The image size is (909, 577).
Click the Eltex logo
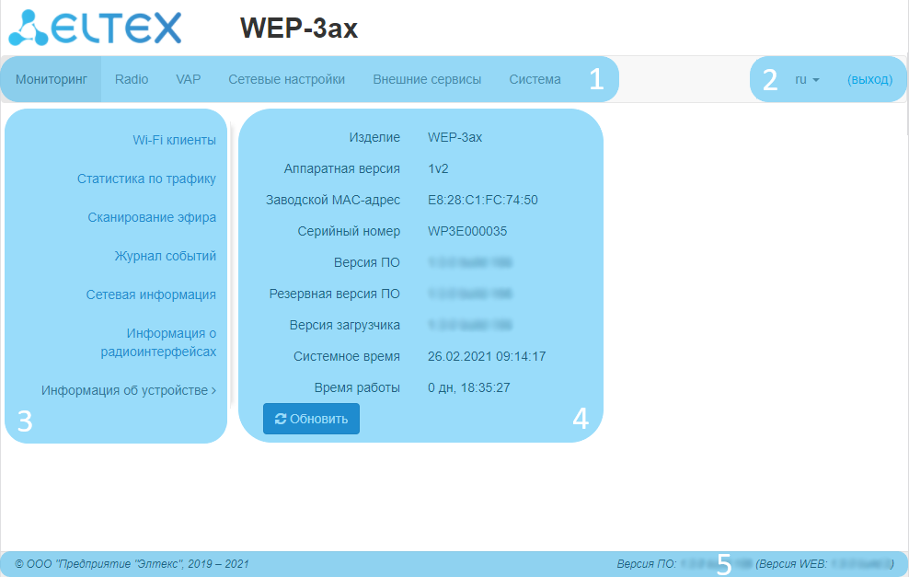[x=95, y=28]
